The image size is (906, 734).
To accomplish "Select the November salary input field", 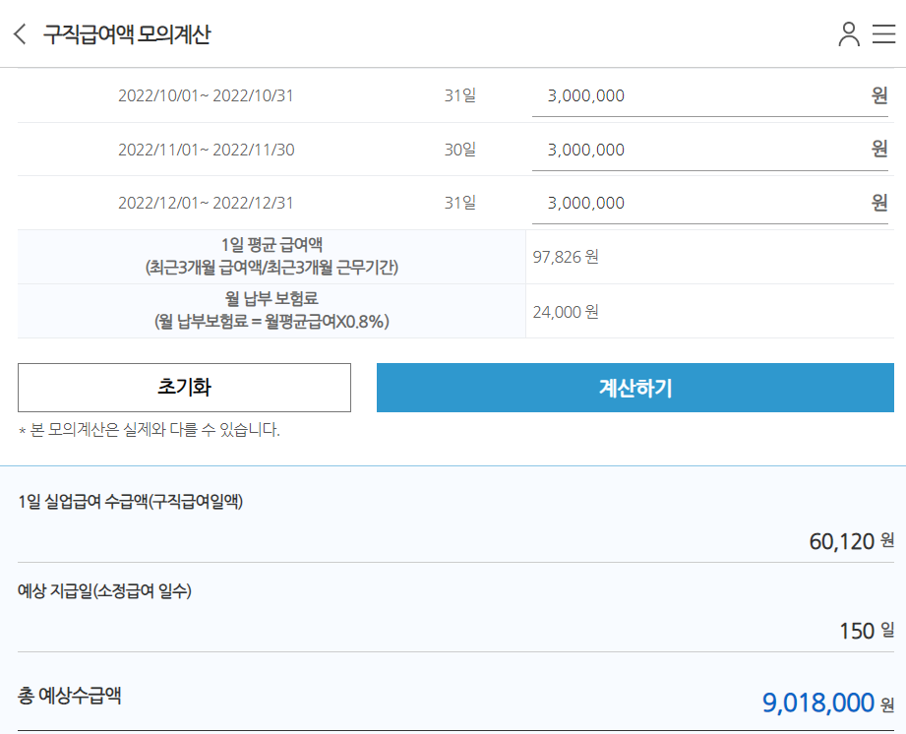I will point(708,149).
